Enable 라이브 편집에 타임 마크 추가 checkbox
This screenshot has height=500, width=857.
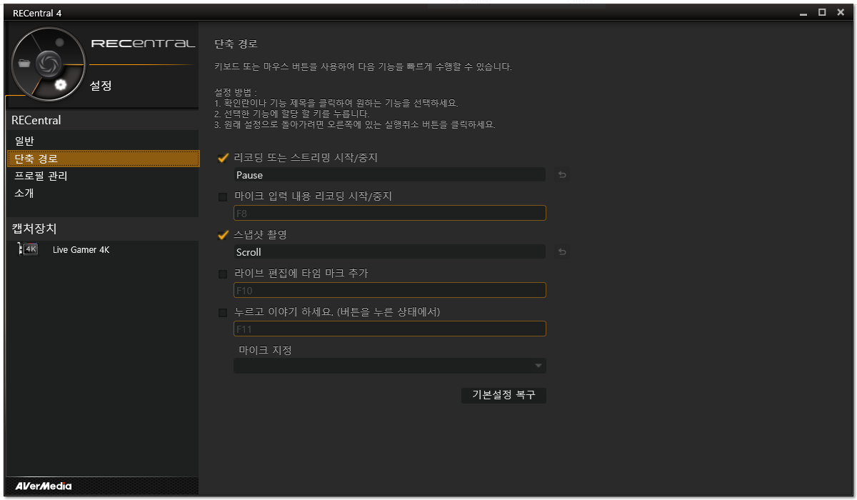coord(223,274)
